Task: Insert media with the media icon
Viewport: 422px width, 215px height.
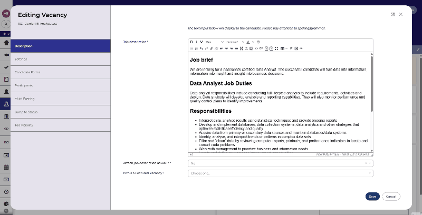Action: pos(296,48)
